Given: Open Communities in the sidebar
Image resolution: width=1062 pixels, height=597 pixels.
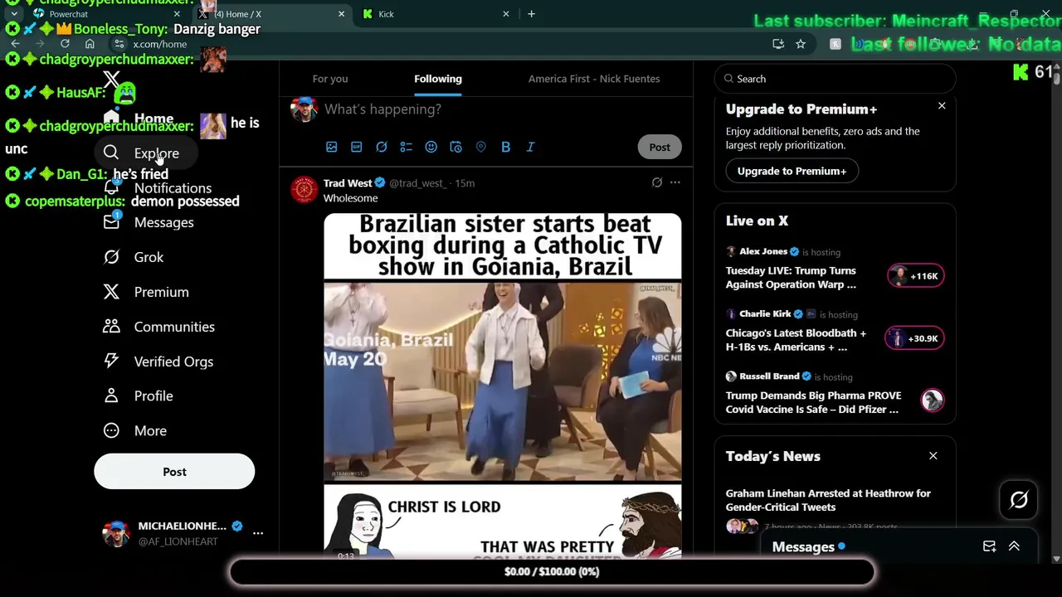Looking at the screenshot, I should (x=158, y=327).
